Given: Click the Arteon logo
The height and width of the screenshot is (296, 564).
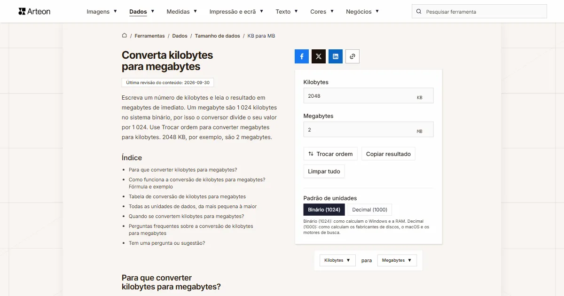Looking at the screenshot, I should pyautogui.click(x=34, y=11).
